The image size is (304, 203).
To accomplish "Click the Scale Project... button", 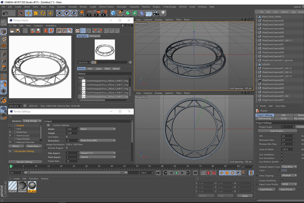I will pos(277,131).
